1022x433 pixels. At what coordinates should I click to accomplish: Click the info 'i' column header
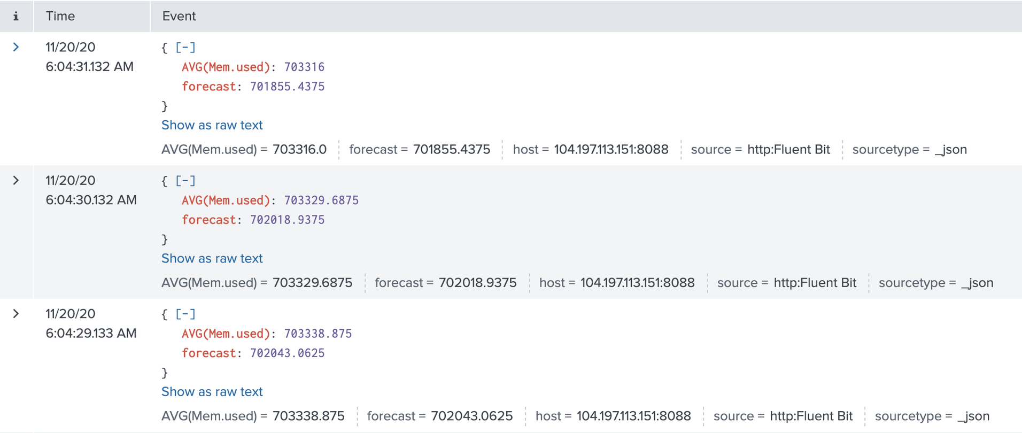tap(16, 16)
